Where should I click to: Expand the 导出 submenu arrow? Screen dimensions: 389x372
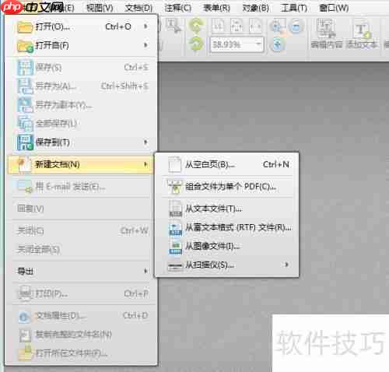coord(145,272)
